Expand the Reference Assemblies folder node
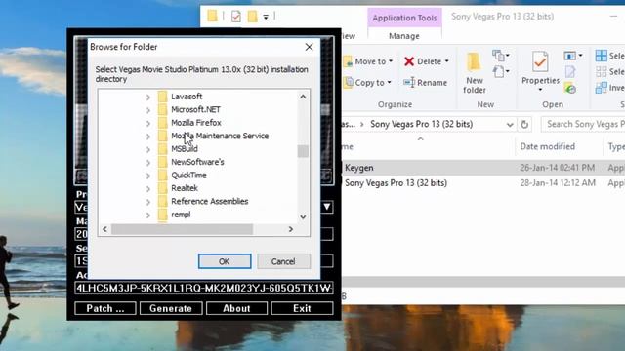625x351 pixels. point(148,202)
